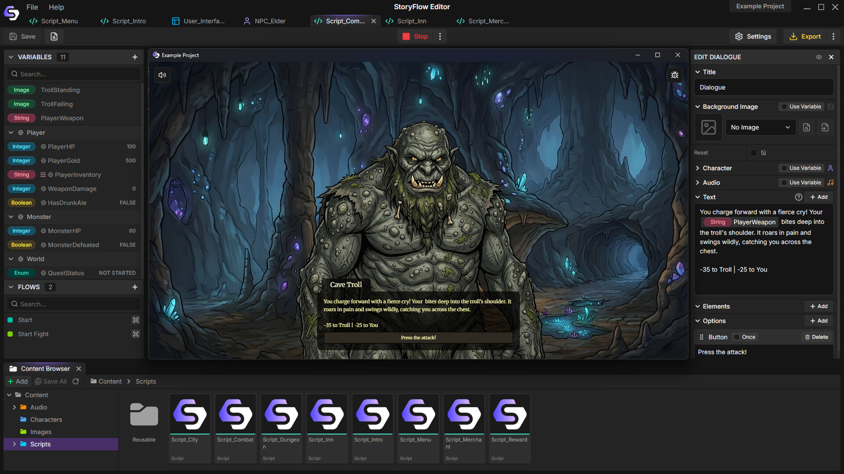The height and width of the screenshot is (474, 844).
Task: Click the focus icon next to Start Fight flow
Action: pos(135,334)
